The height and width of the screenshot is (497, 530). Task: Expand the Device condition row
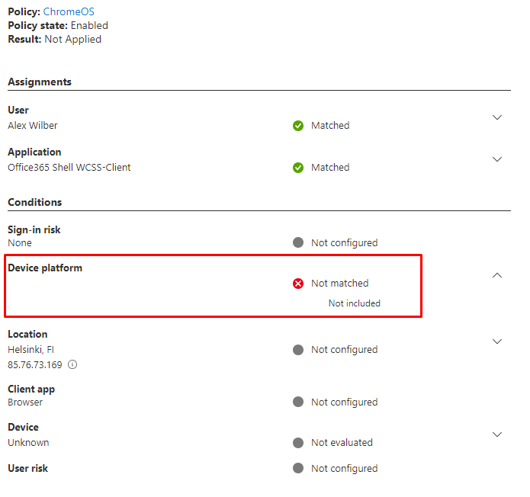point(497,434)
